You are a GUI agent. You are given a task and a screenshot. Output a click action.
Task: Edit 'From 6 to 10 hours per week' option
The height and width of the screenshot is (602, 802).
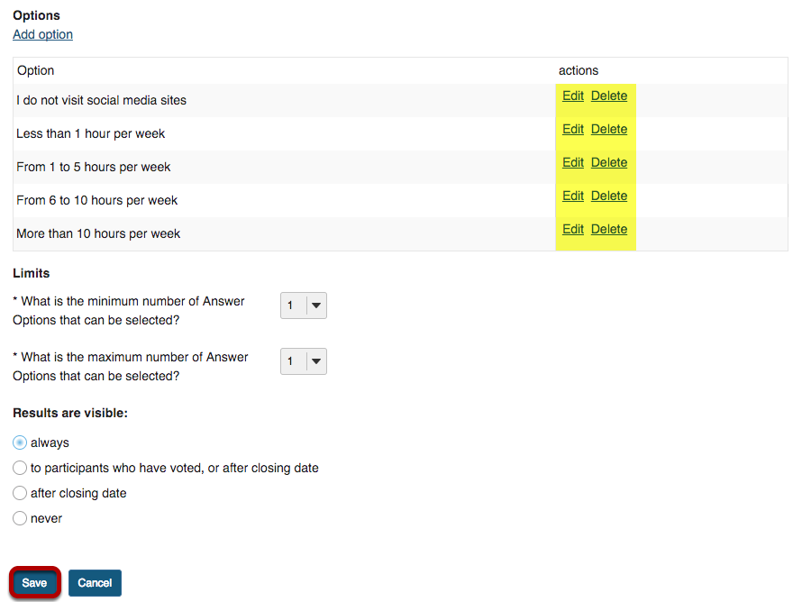573,196
